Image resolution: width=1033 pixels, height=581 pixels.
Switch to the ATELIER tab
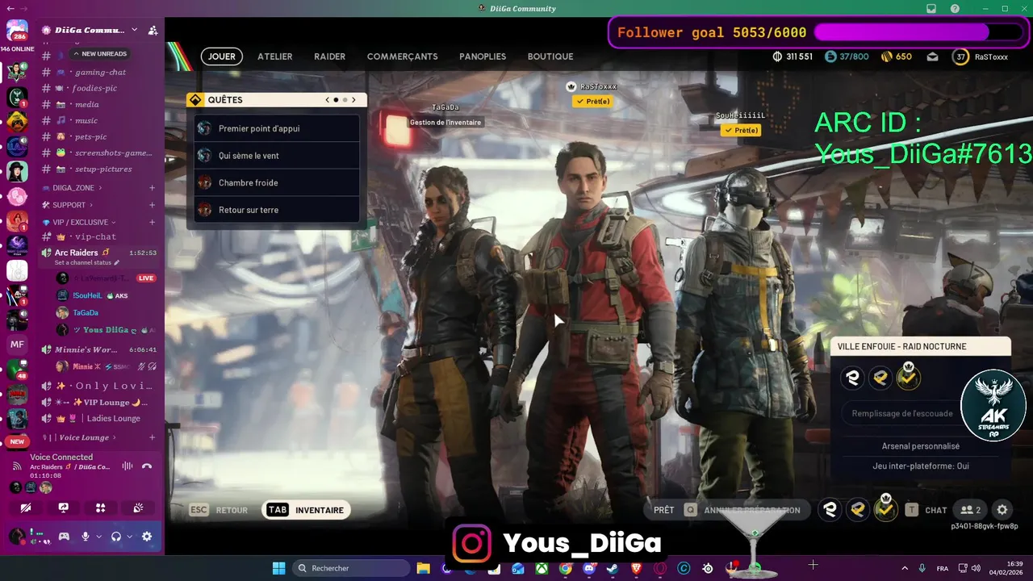click(275, 56)
